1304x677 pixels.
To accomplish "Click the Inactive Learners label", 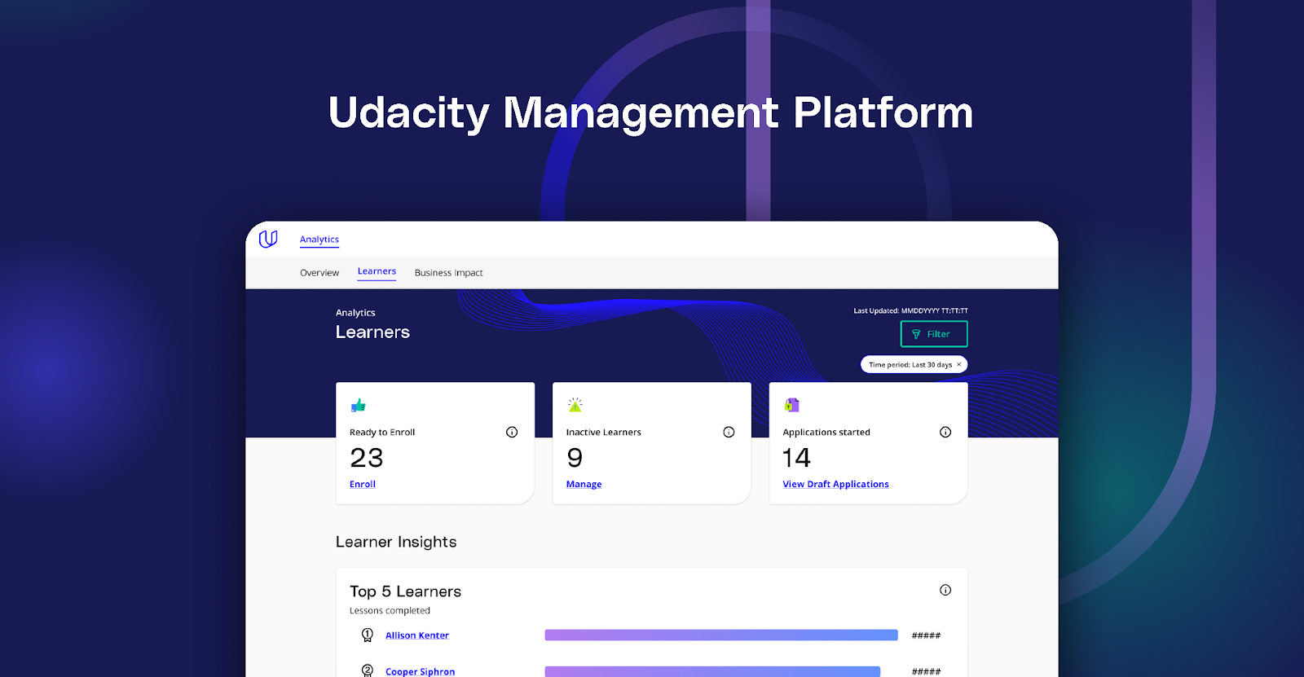I will [604, 432].
